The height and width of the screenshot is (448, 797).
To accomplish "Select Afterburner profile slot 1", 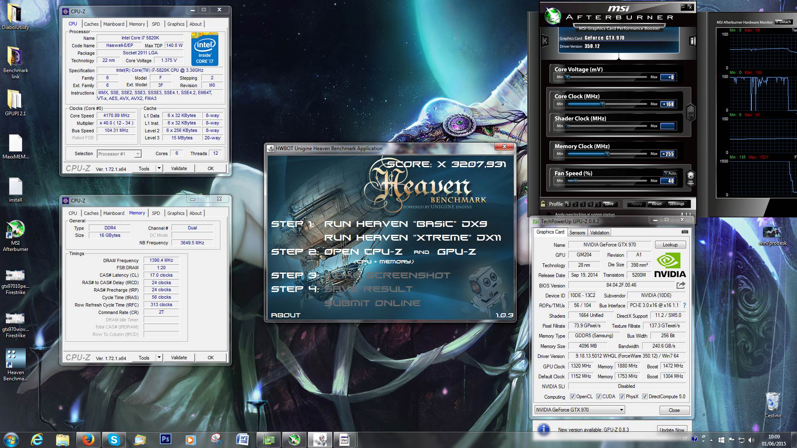I will 567,204.
